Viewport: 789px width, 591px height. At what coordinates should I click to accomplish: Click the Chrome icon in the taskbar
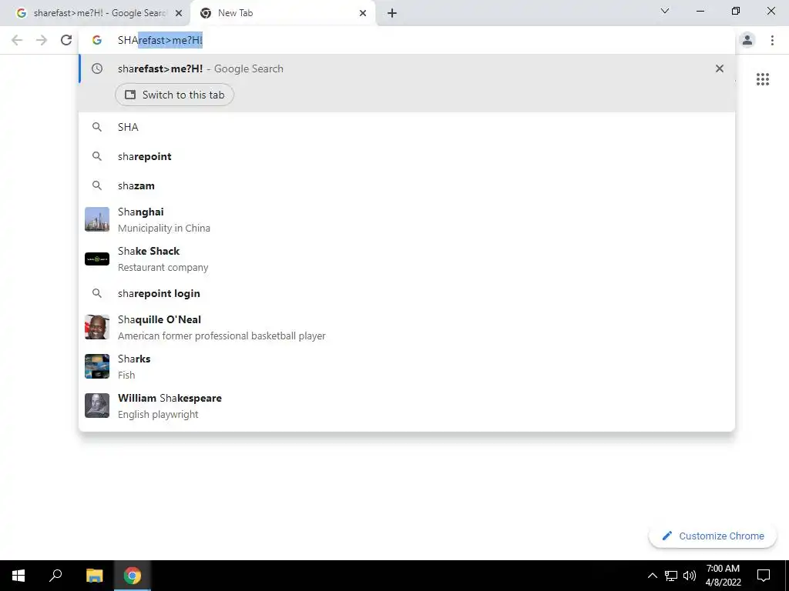coord(133,576)
